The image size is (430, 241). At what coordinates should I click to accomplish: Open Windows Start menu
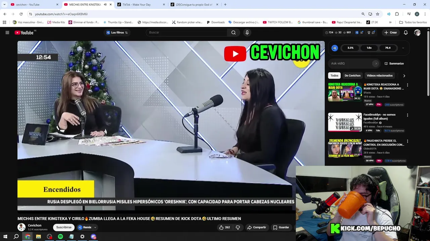[x=5, y=237]
